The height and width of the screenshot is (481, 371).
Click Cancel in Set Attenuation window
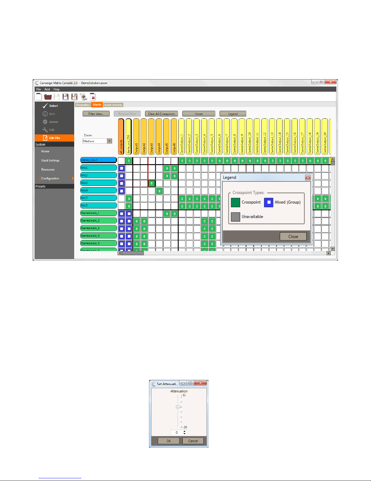(x=193, y=441)
